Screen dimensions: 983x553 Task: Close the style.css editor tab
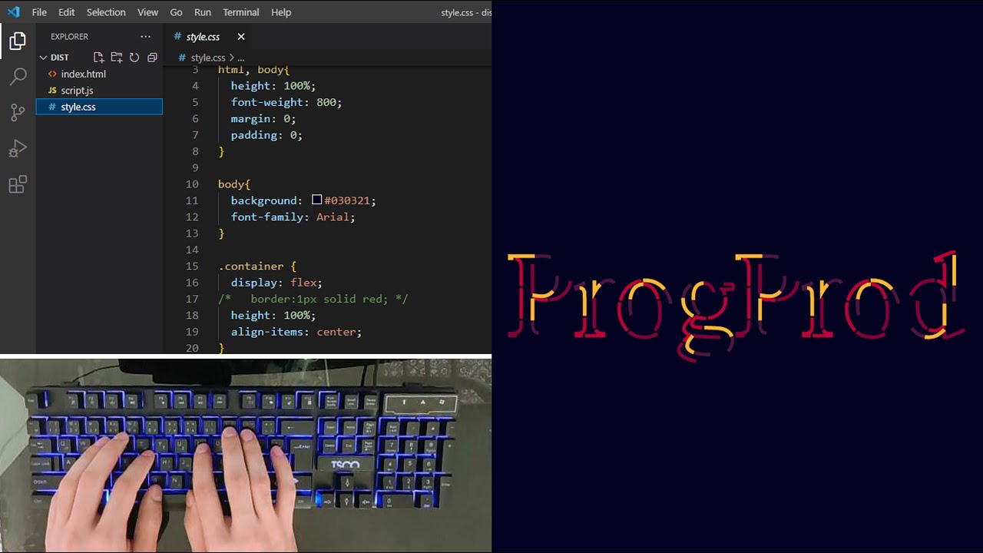(x=241, y=37)
